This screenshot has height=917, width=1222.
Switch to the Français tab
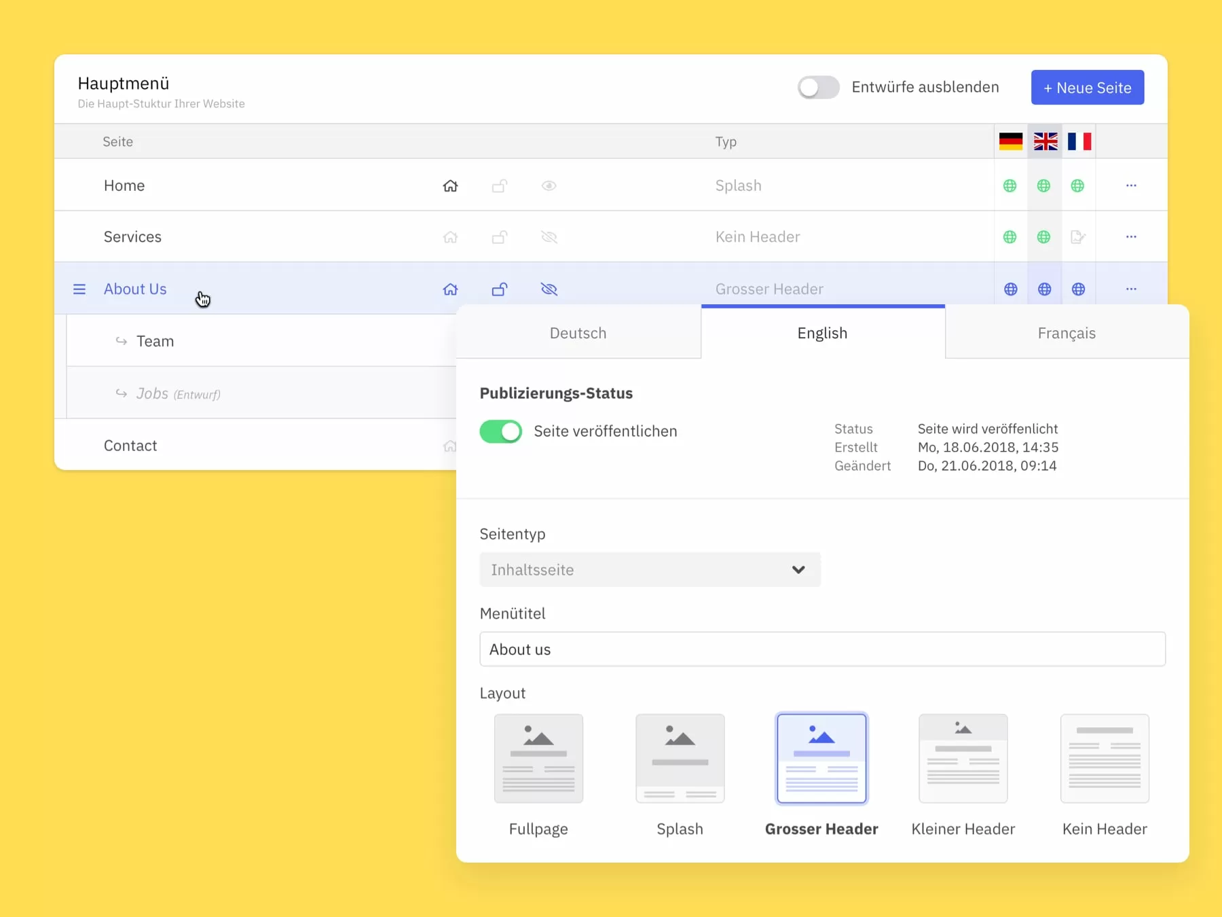click(1067, 333)
